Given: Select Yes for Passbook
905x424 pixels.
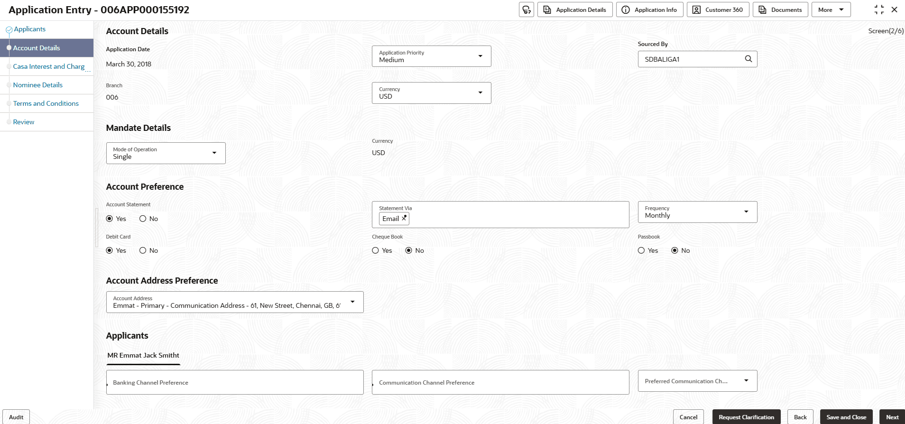Looking at the screenshot, I should click(x=641, y=250).
